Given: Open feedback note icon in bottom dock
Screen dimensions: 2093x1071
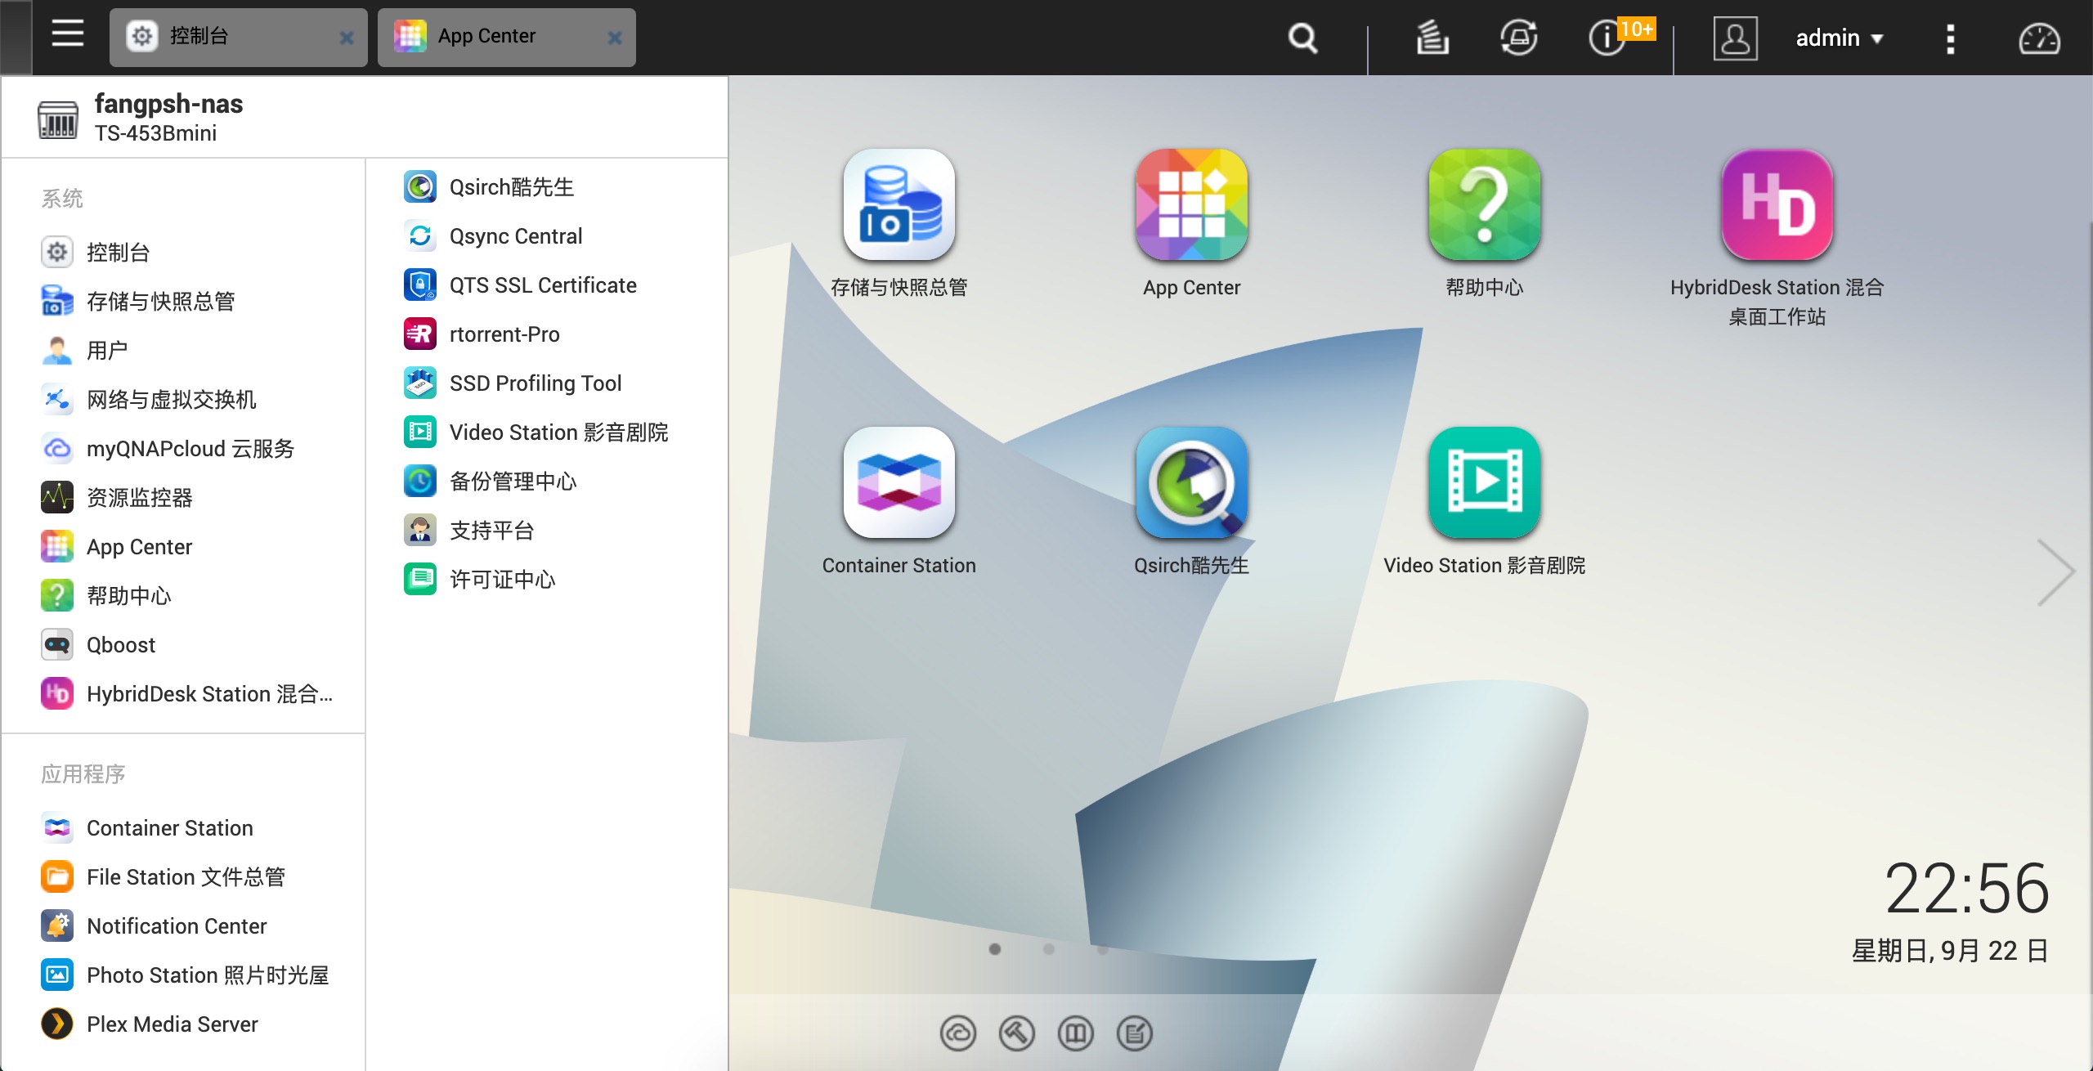Looking at the screenshot, I should click(x=1135, y=1033).
